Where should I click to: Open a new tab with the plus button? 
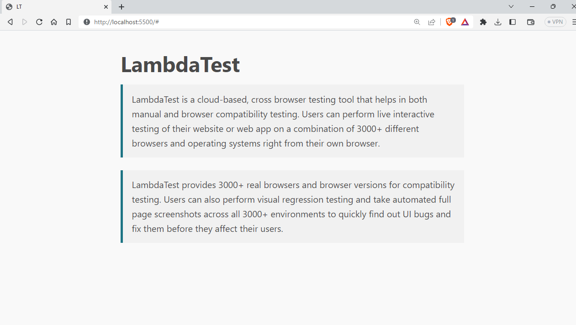pos(121,7)
